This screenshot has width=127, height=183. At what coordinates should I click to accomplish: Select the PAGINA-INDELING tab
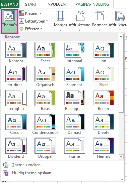pyautogui.click(x=92, y=4)
